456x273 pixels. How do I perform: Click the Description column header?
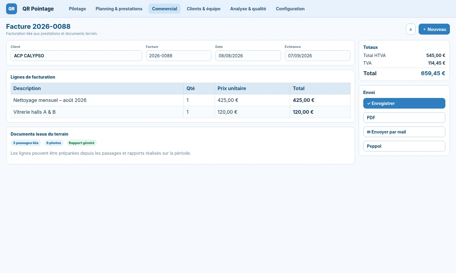(x=97, y=88)
